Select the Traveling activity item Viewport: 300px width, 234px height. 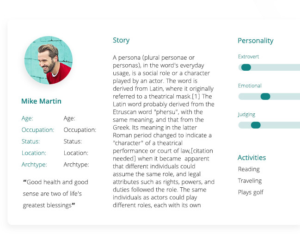click(250, 181)
